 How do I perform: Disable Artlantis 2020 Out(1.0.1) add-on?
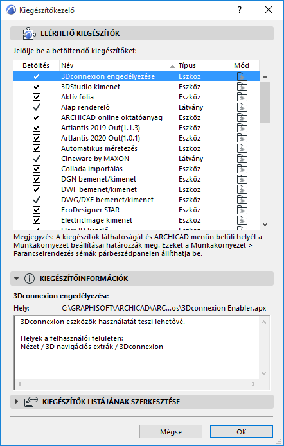(x=37, y=138)
